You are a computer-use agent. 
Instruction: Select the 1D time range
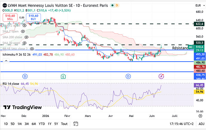(x=6, y=124)
